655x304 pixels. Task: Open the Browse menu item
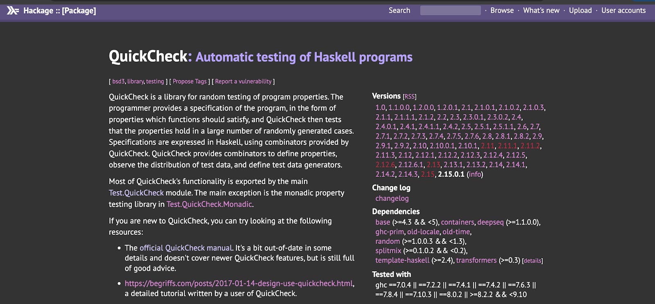(502, 10)
